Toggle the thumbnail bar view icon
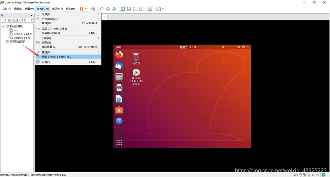 (129, 9)
